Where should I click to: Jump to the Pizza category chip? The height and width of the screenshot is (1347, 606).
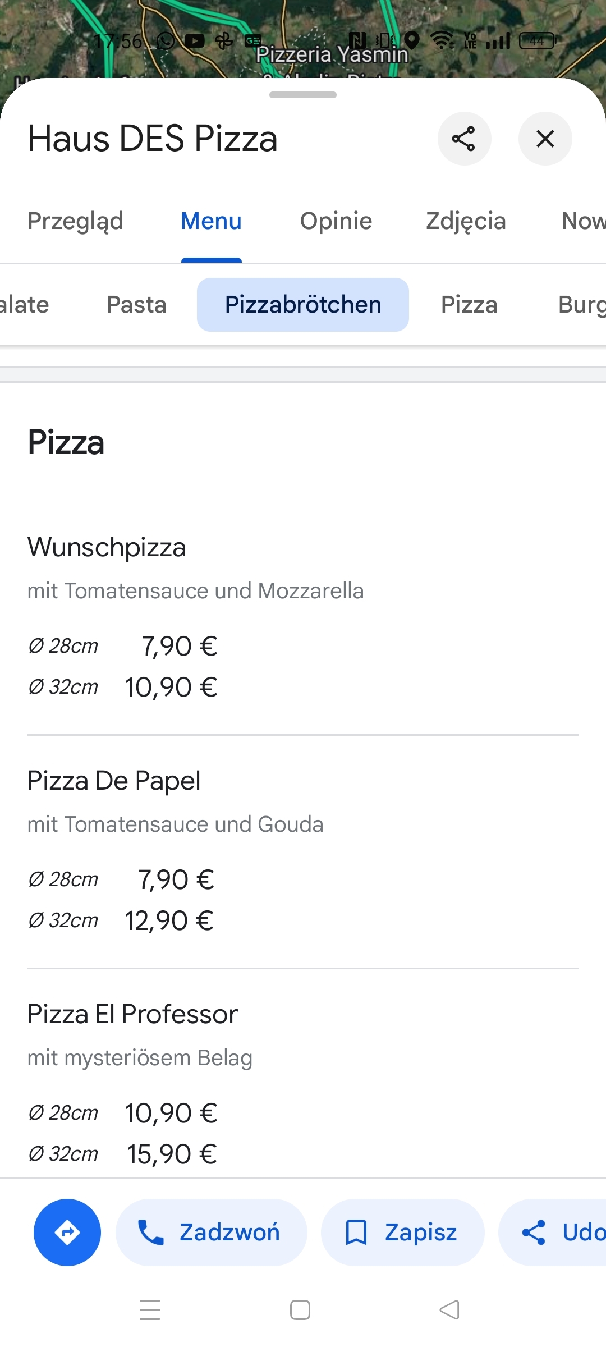click(469, 305)
